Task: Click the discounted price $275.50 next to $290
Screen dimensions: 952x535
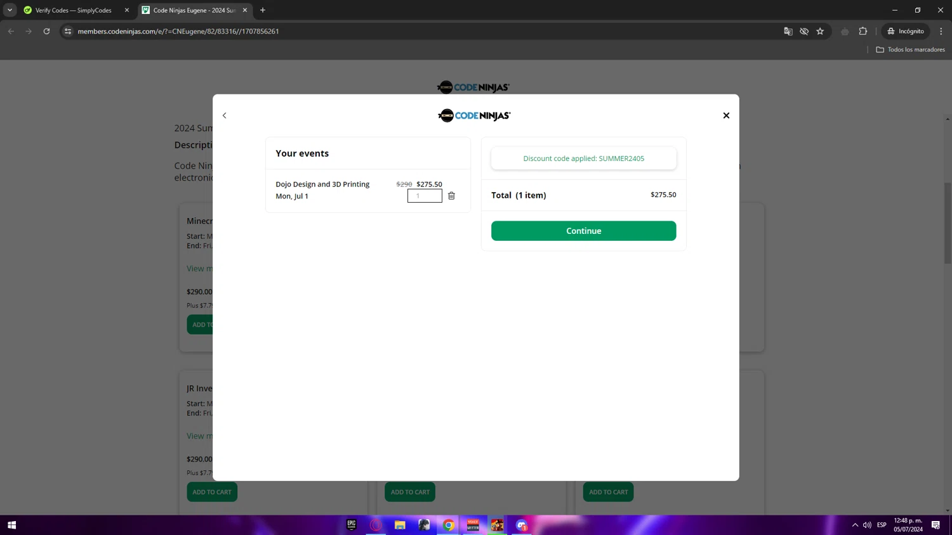Action: (x=429, y=184)
